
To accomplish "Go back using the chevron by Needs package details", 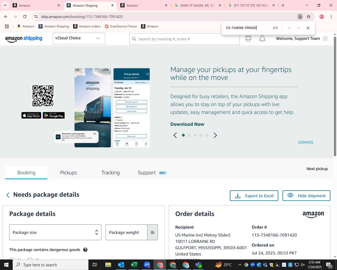I will pos(8,195).
